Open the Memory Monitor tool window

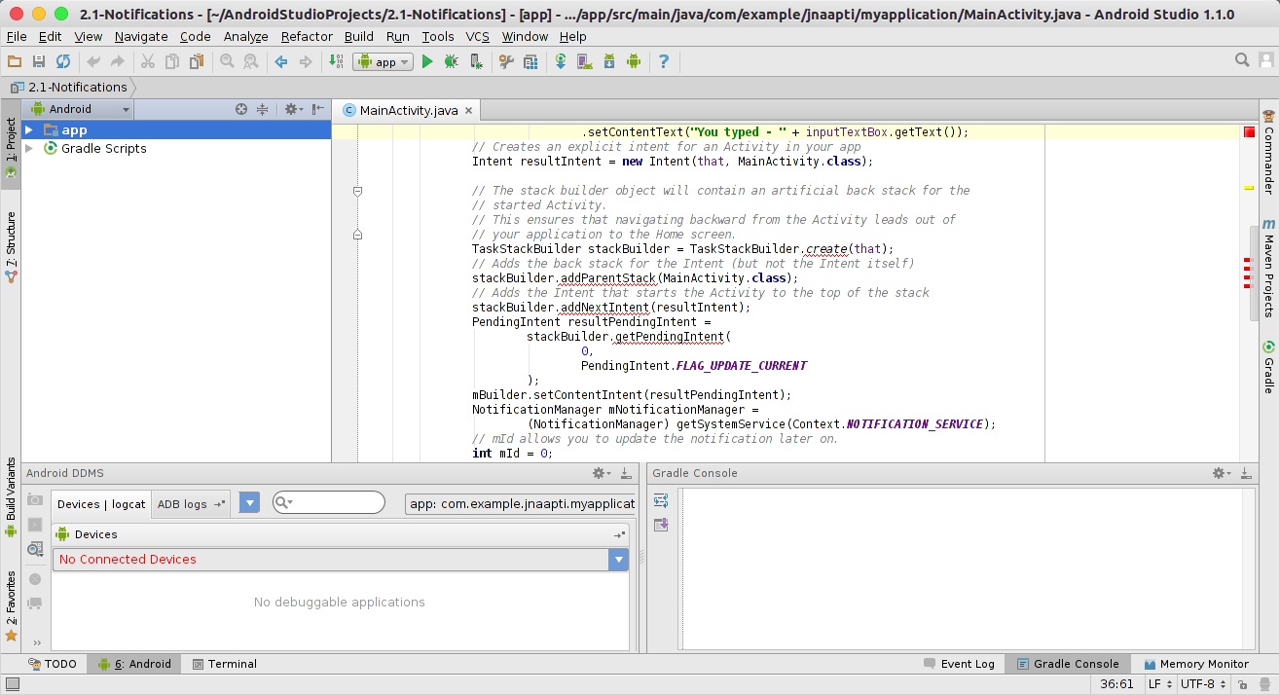coord(1196,664)
